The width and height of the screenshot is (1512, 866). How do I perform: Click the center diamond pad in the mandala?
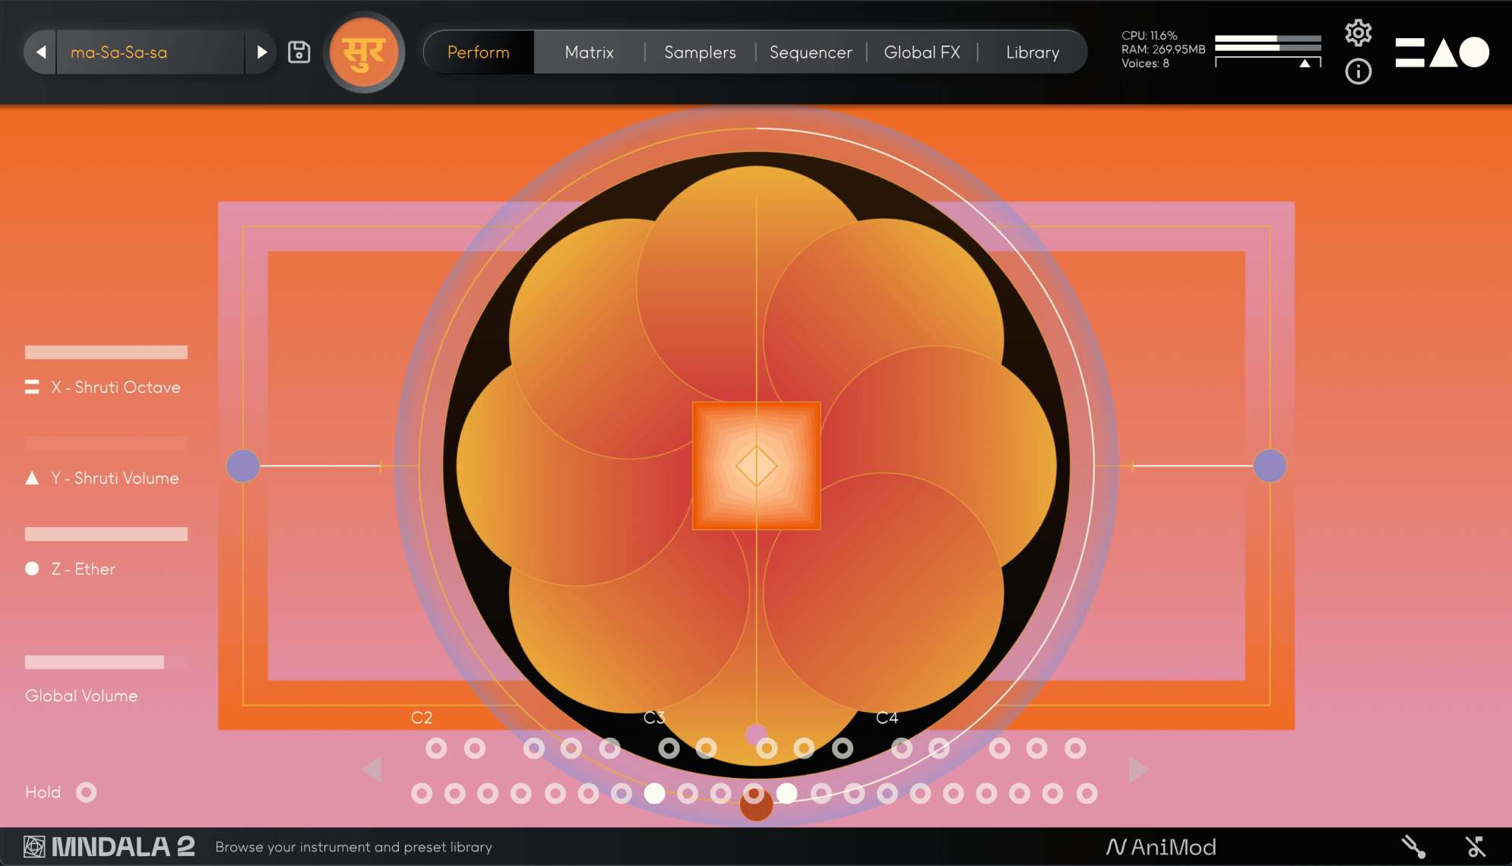tap(756, 466)
